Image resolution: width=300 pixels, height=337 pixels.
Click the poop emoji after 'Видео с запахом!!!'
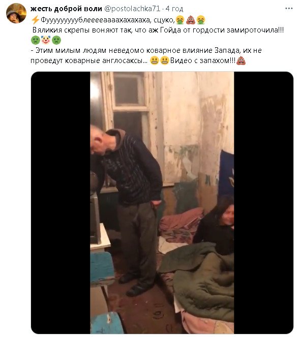[x=241, y=60]
